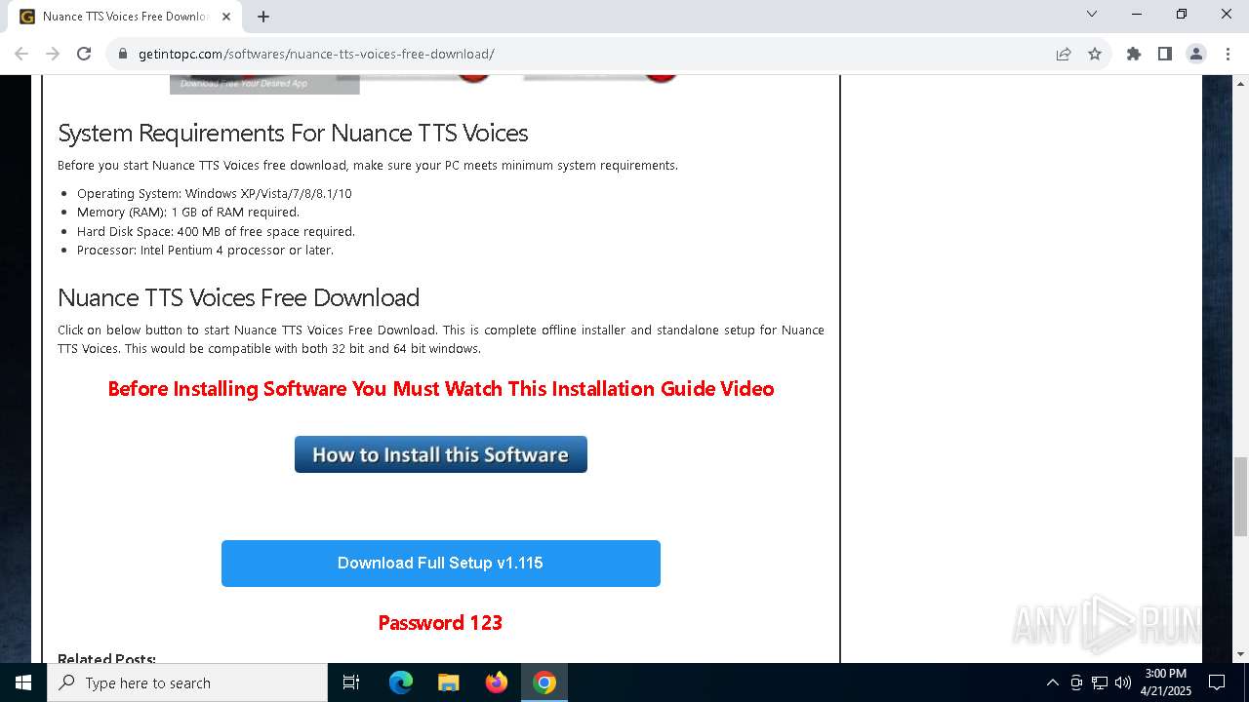The height and width of the screenshot is (702, 1249).
Task: Open Chrome's three-dot menu
Action: 1228,54
